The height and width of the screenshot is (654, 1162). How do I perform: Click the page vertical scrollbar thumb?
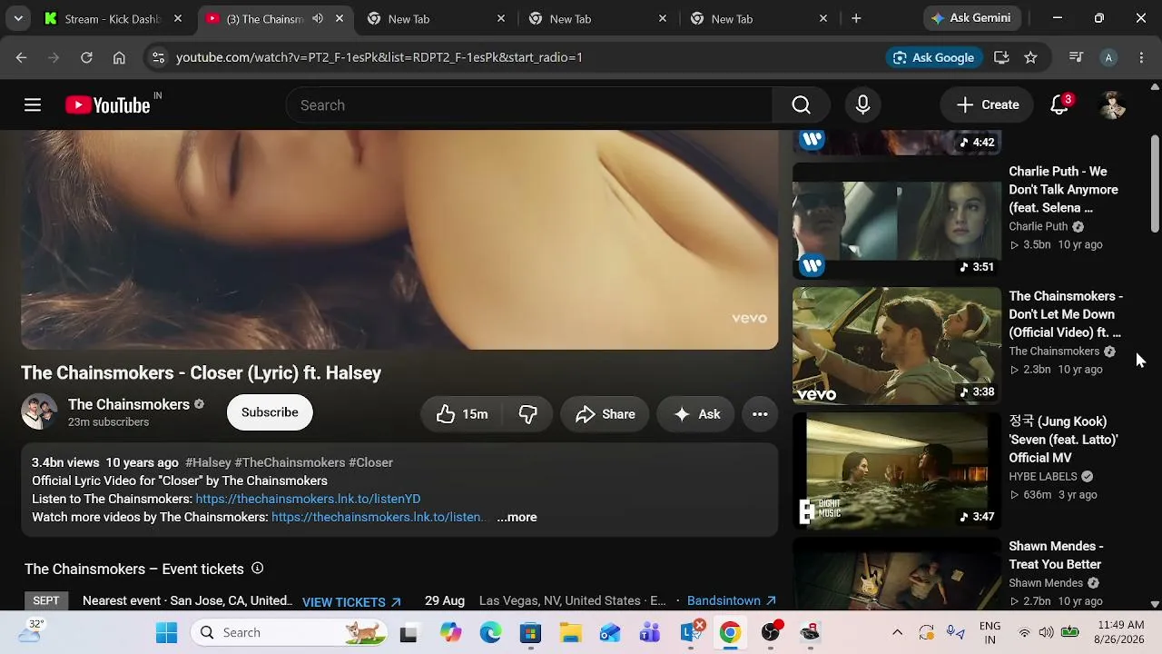click(x=1155, y=183)
